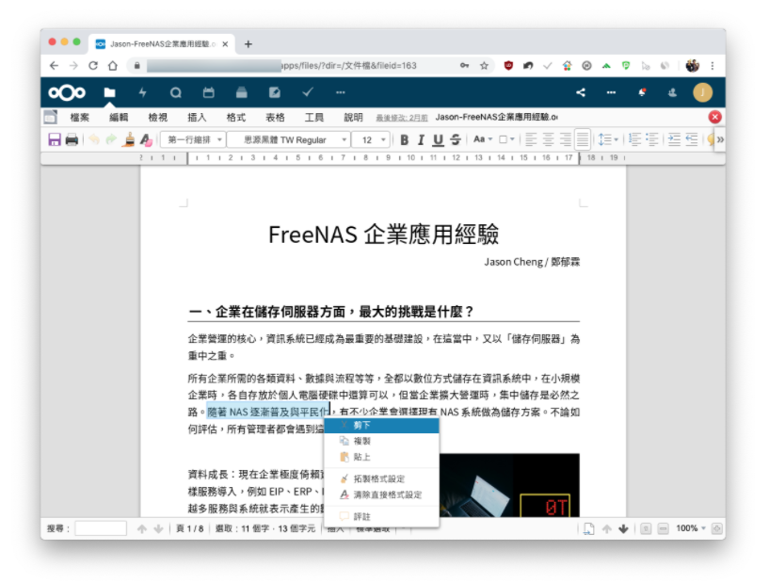Open the 表格 menu
The width and height of the screenshot is (769, 583).
pos(275,118)
